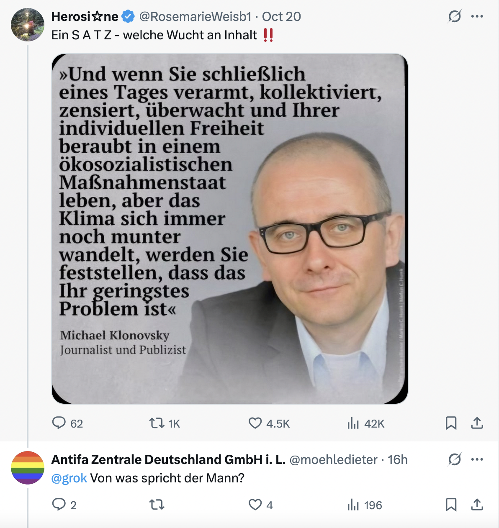Bookmark Herosine's post
Screen dimensions: 499x528
coord(451,423)
